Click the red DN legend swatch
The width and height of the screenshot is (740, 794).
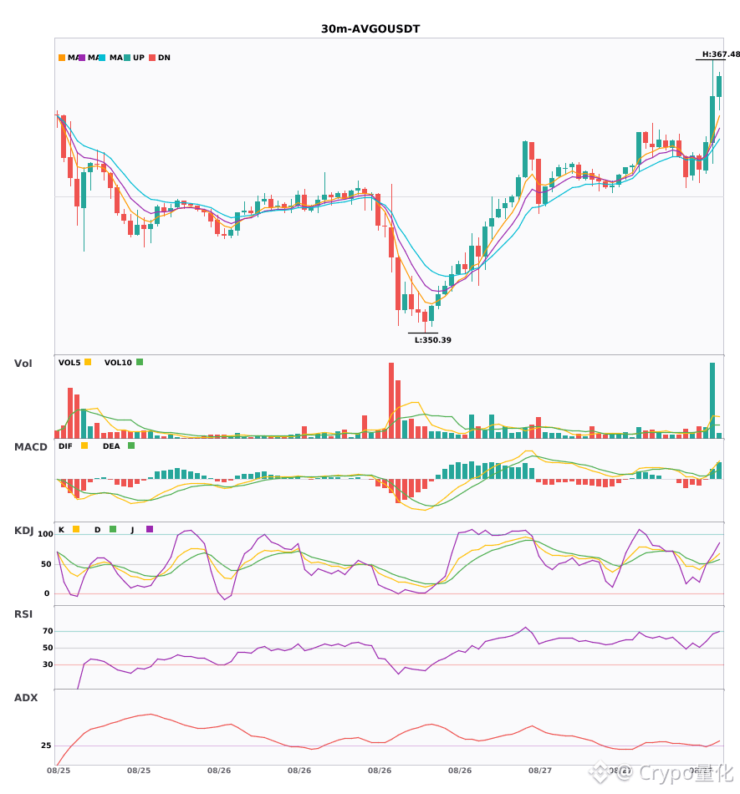[152, 58]
